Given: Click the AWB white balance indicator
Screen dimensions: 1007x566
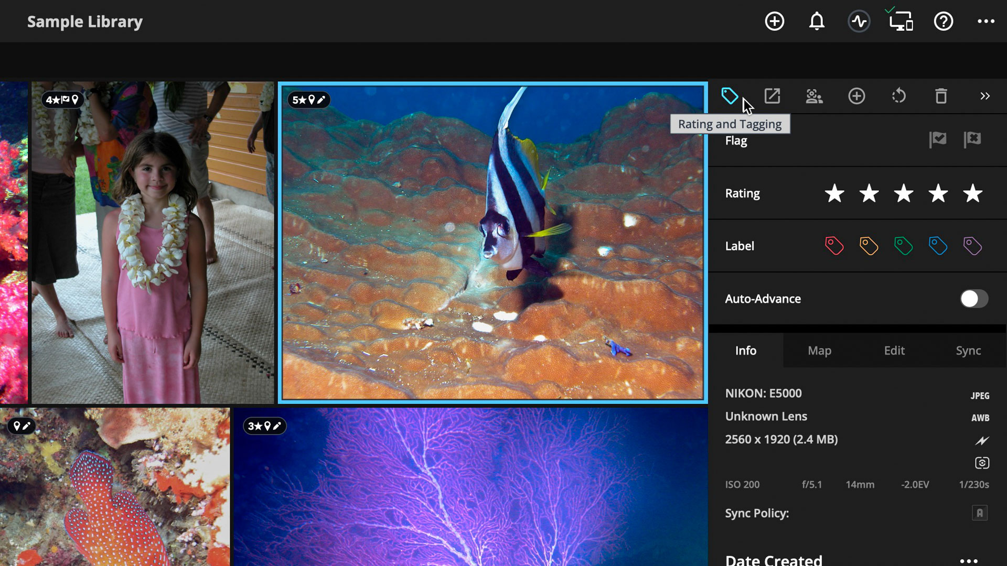Looking at the screenshot, I should click(x=980, y=418).
